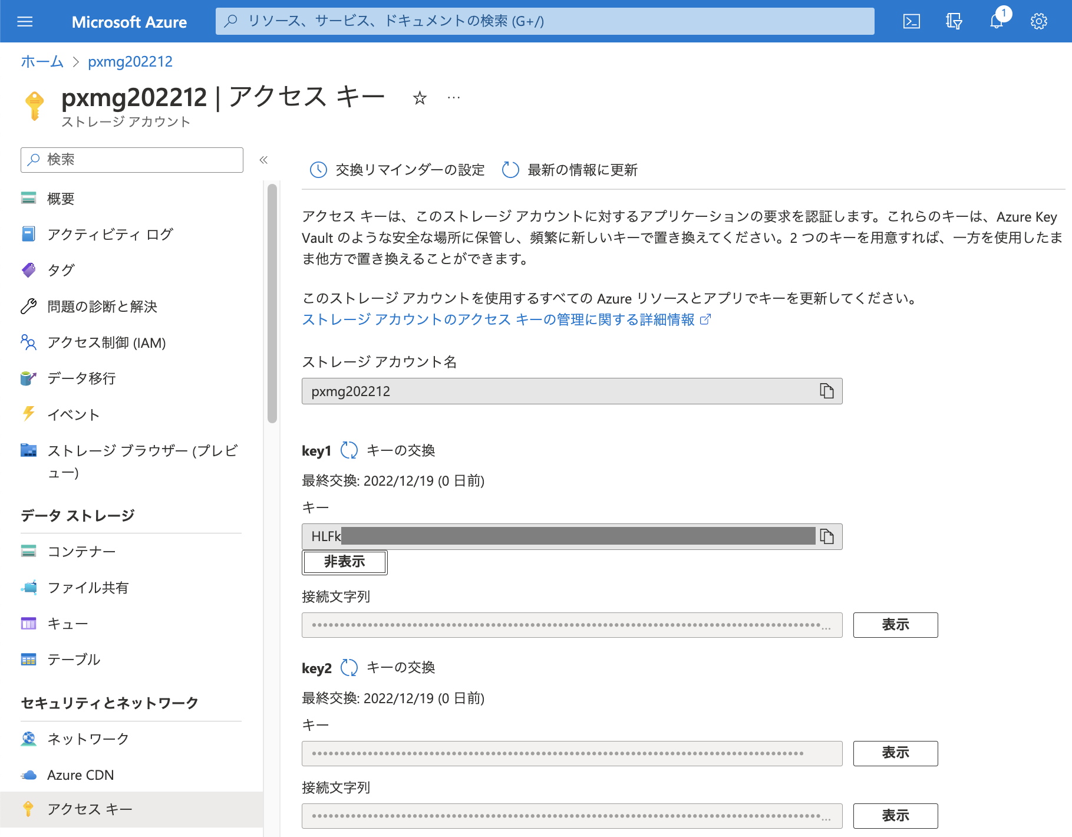This screenshot has width=1072, height=837.
Task: Click the storage account name field
Action: pos(572,391)
